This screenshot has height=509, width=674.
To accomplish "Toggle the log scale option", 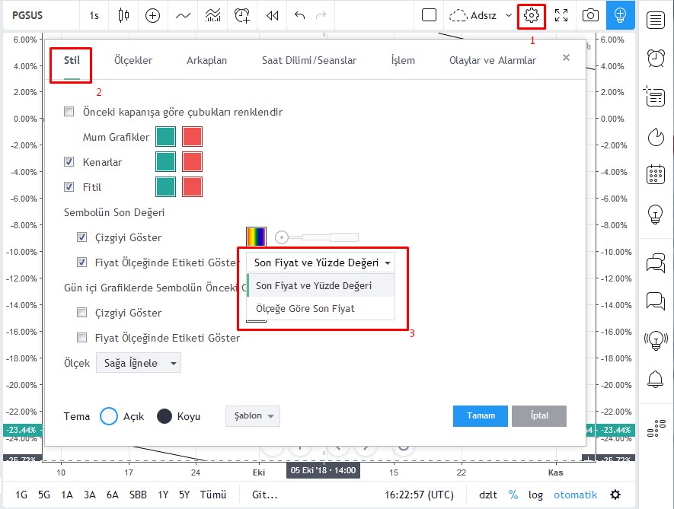I will click(x=535, y=495).
